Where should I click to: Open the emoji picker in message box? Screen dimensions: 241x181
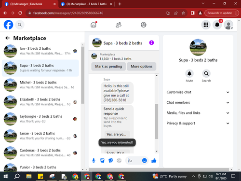(145, 160)
